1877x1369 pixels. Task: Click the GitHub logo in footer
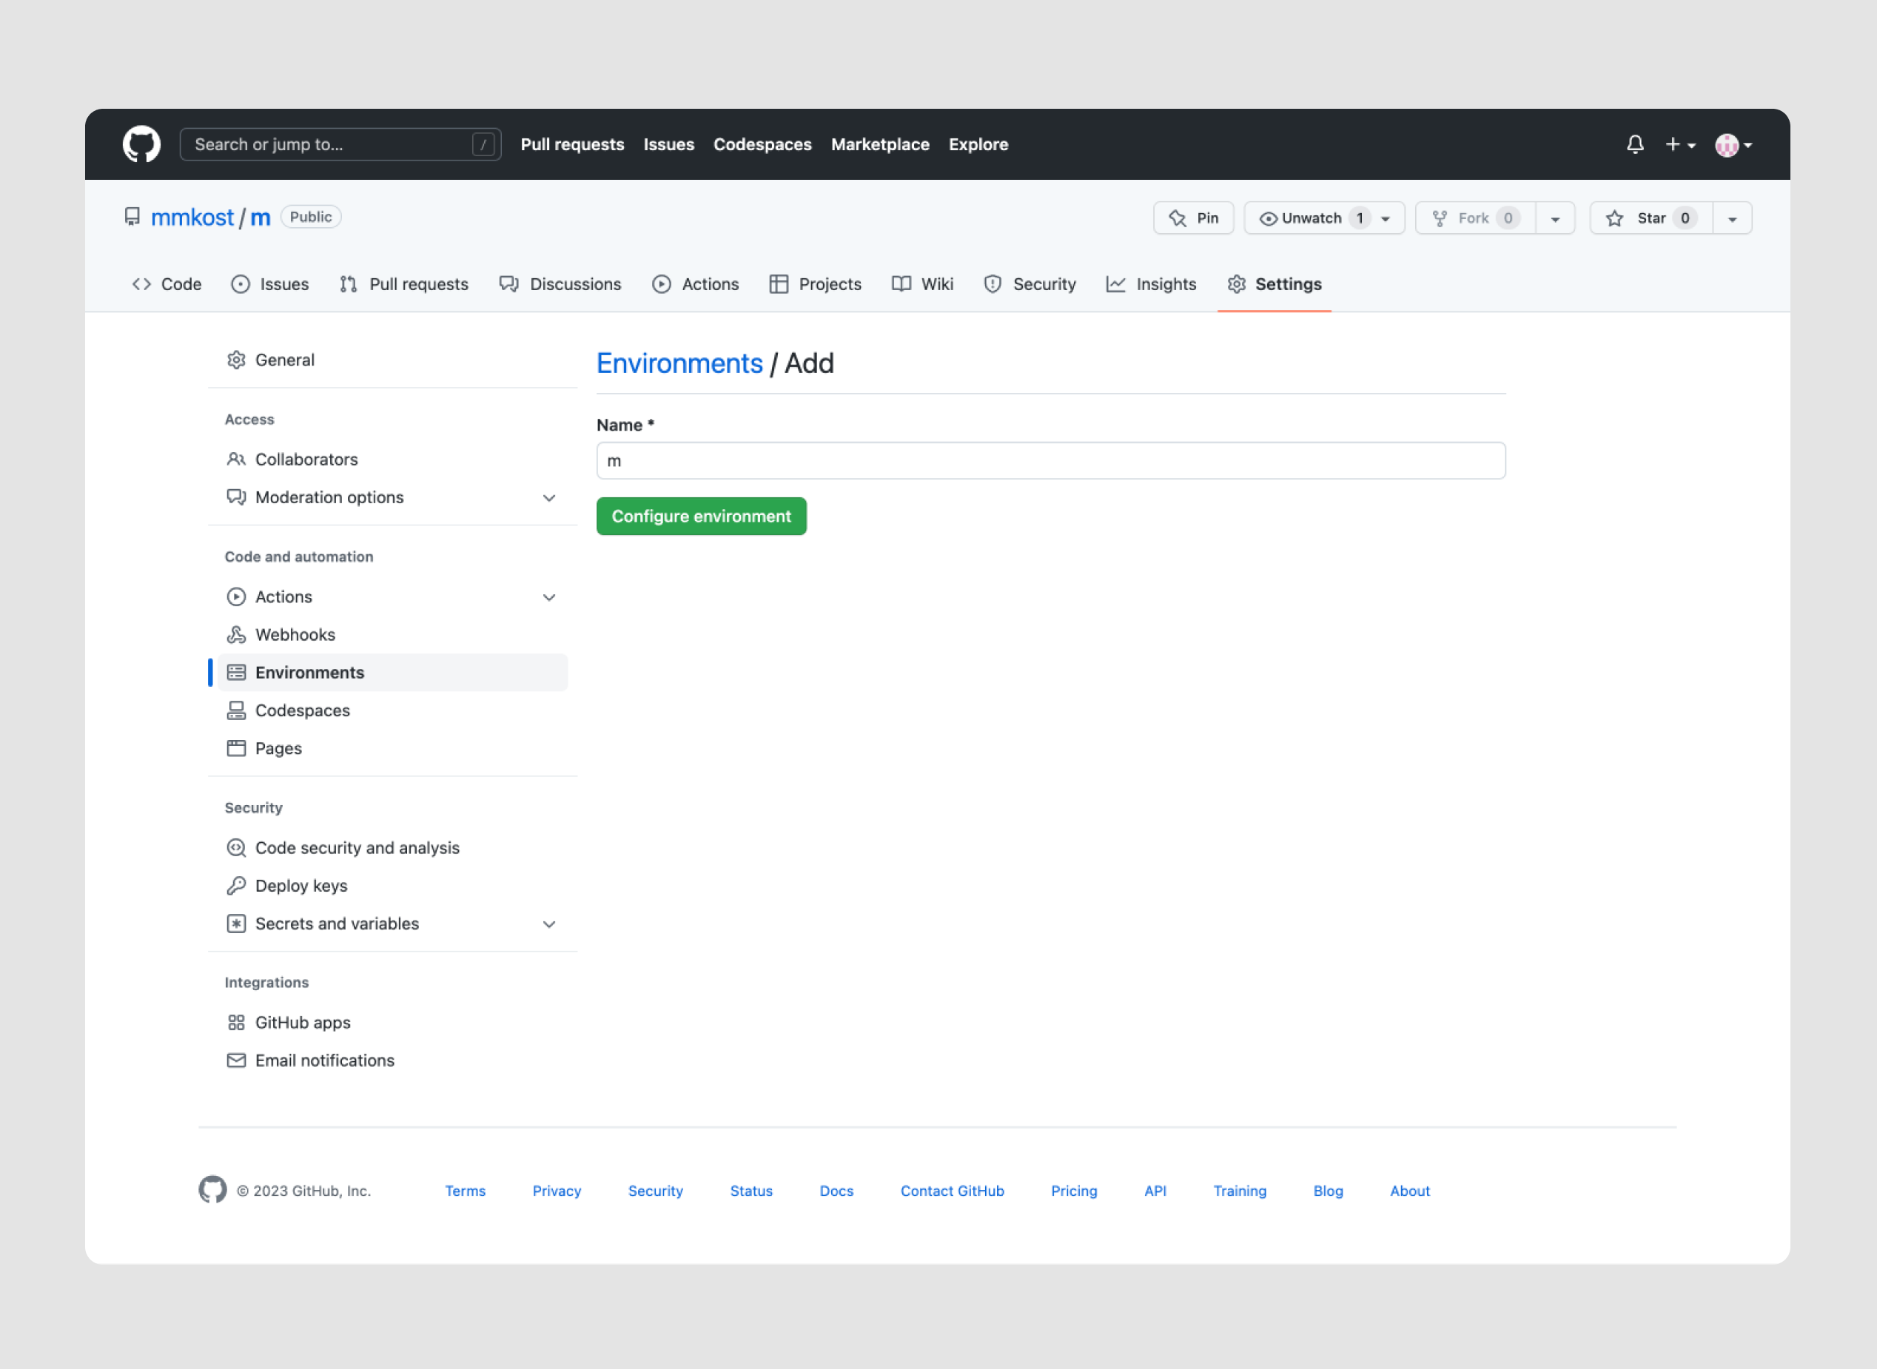click(213, 1189)
